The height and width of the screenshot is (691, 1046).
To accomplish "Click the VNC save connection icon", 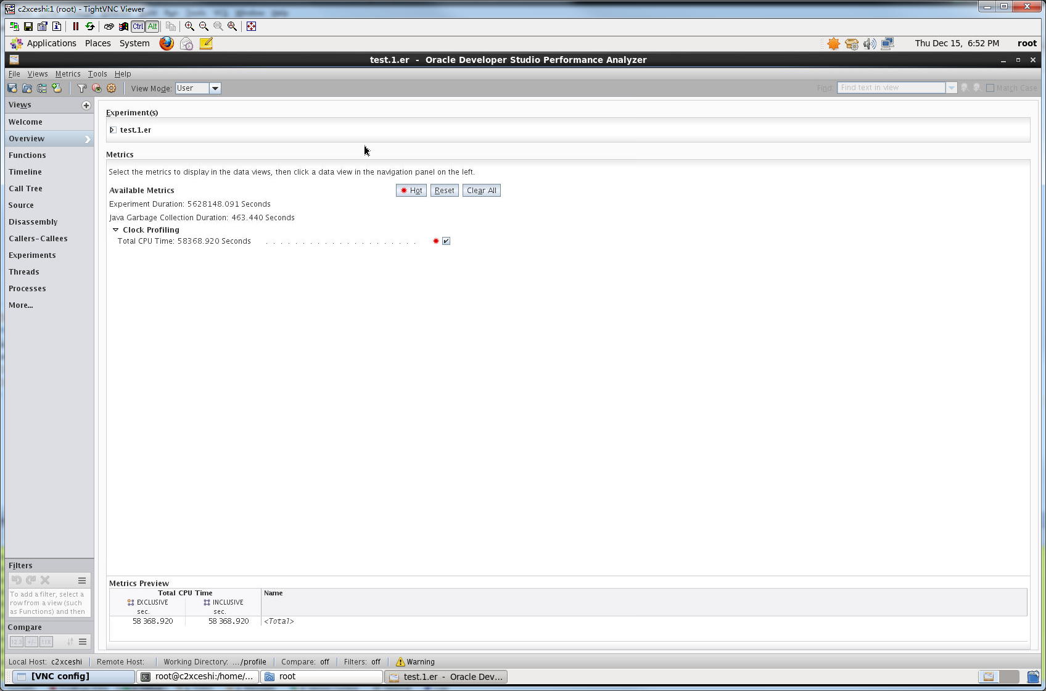I will (x=28, y=27).
